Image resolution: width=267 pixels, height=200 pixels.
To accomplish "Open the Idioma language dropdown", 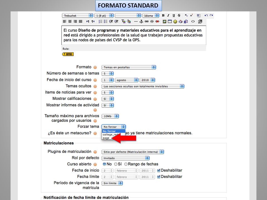I will point(151,16).
